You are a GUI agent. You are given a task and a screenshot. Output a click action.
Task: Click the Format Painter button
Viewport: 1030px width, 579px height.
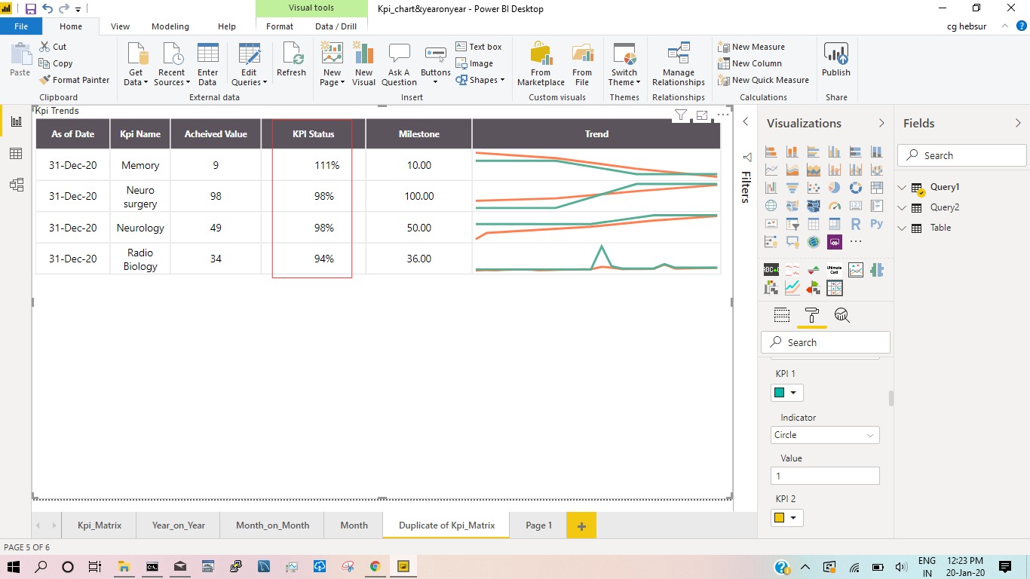click(x=75, y=80)
